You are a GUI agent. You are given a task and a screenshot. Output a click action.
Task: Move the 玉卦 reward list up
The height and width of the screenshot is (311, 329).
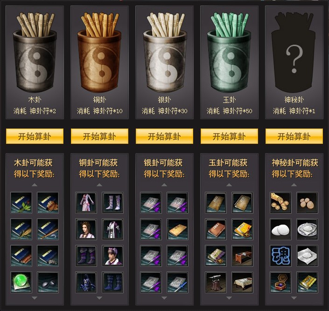click(229, 185)
